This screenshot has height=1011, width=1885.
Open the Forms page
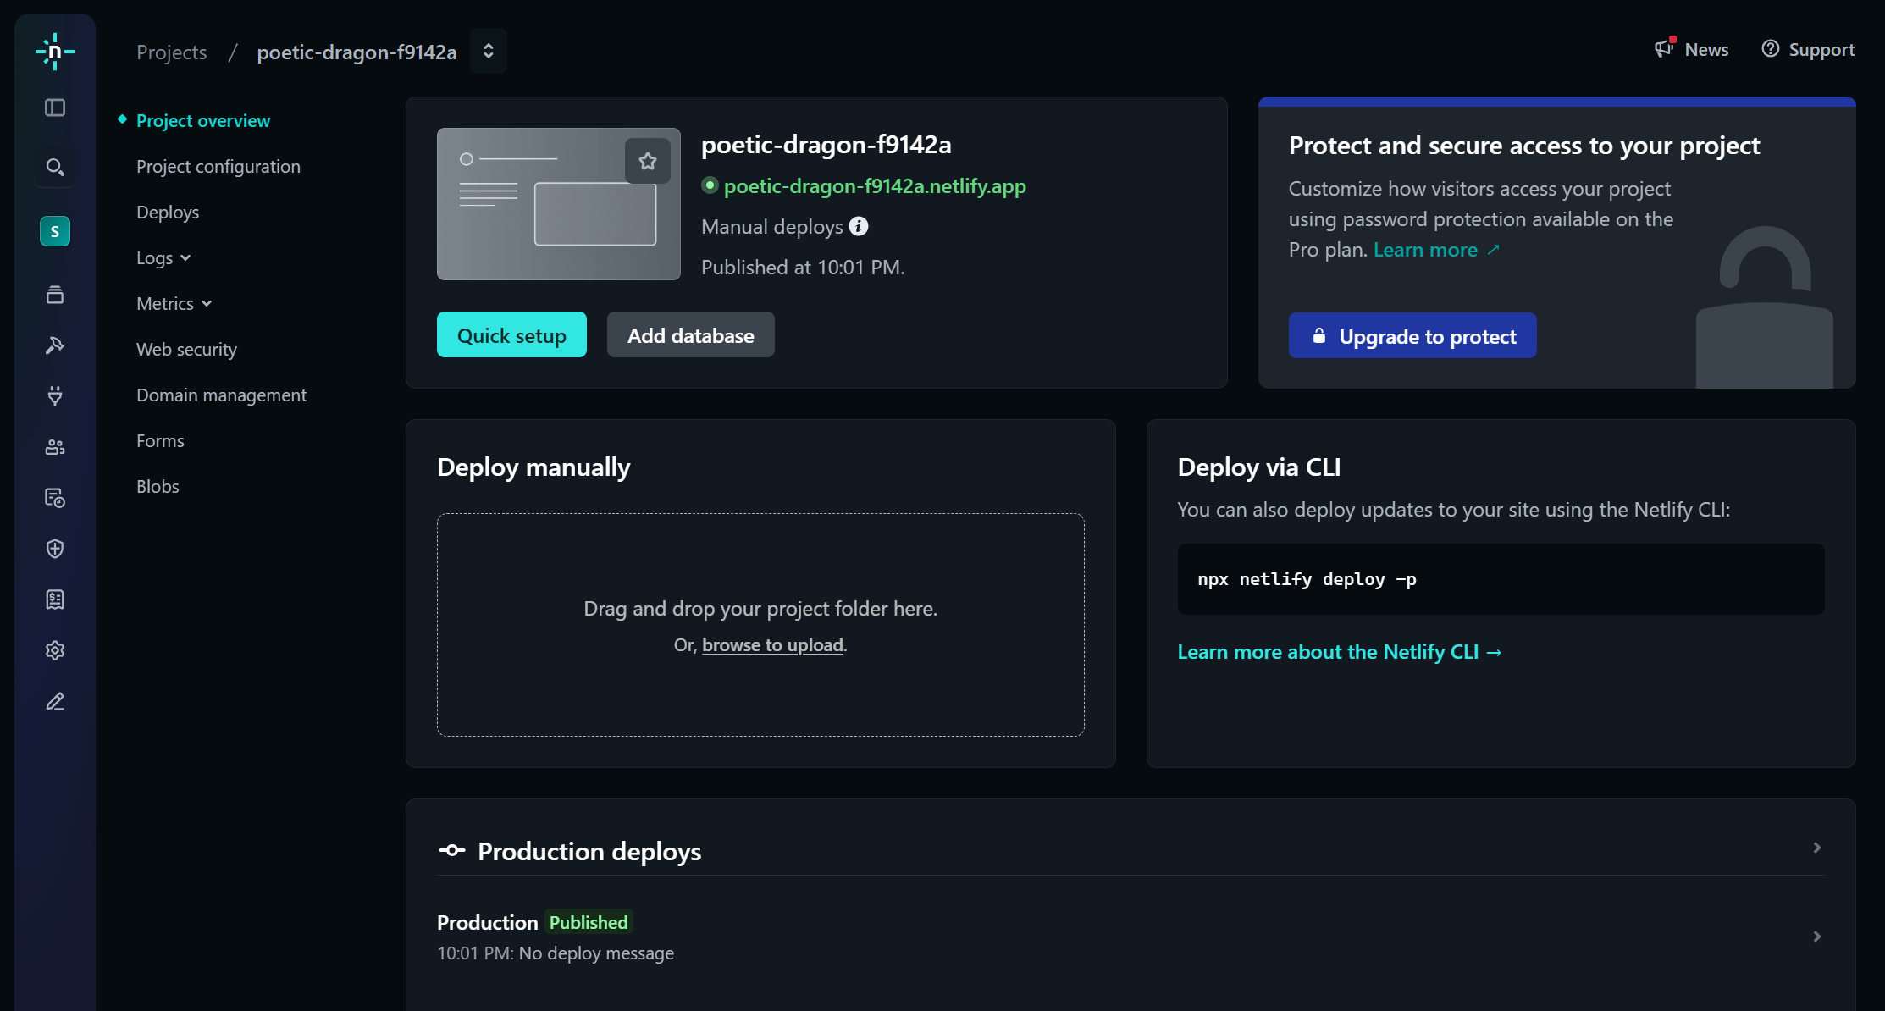click(160, 440)
